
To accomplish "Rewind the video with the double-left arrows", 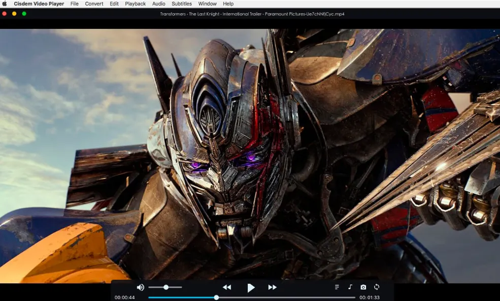I will tap(227, 287).
